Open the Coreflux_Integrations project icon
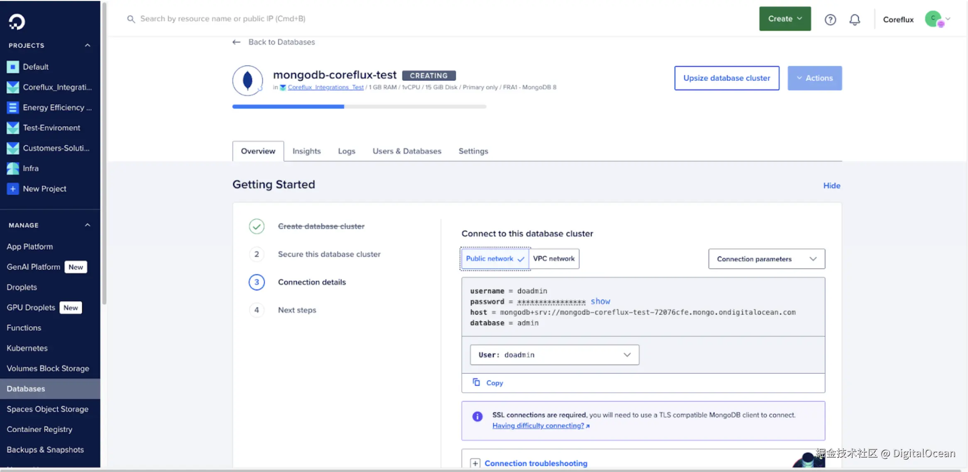The height and width of the screenshot is (472, 968). click(12, 87)
